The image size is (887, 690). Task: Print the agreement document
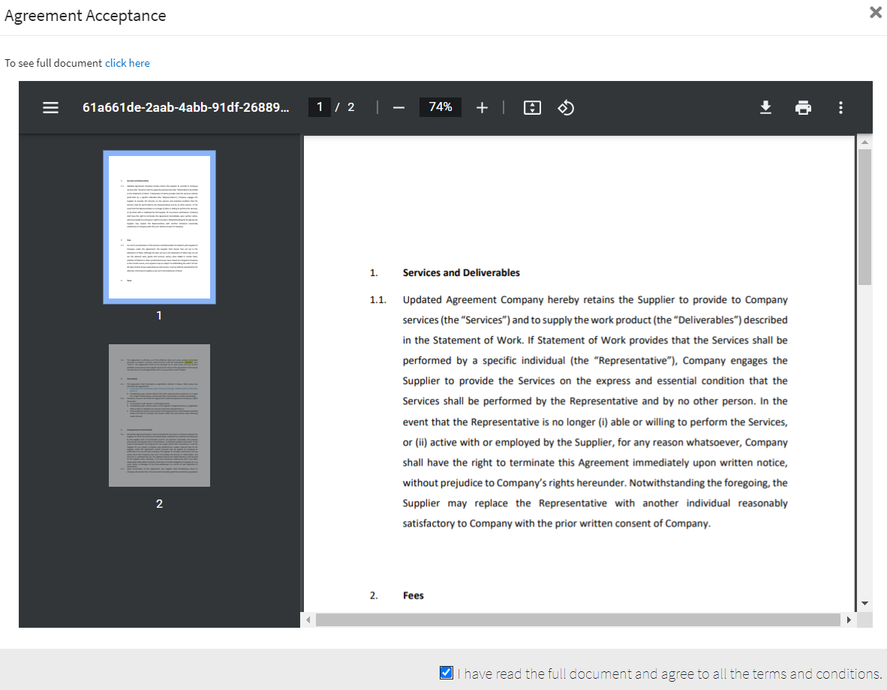803,107
